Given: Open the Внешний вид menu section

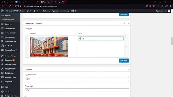Looking at the screenshot, I should [x=10, y=56].
